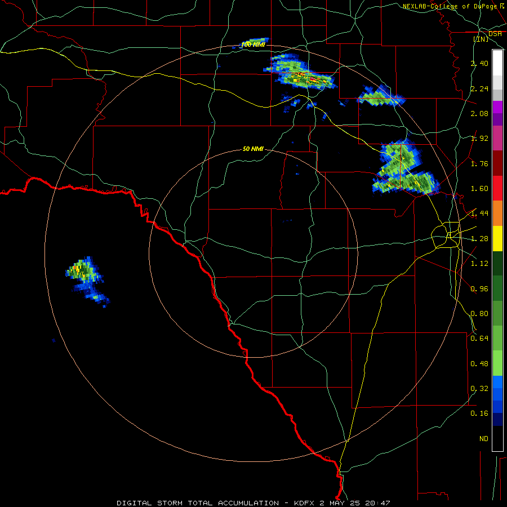The height and width of the screenshot is (507, 507).
Task: Choose the orange swatch beside 1.44
Action: coord(497,213)
